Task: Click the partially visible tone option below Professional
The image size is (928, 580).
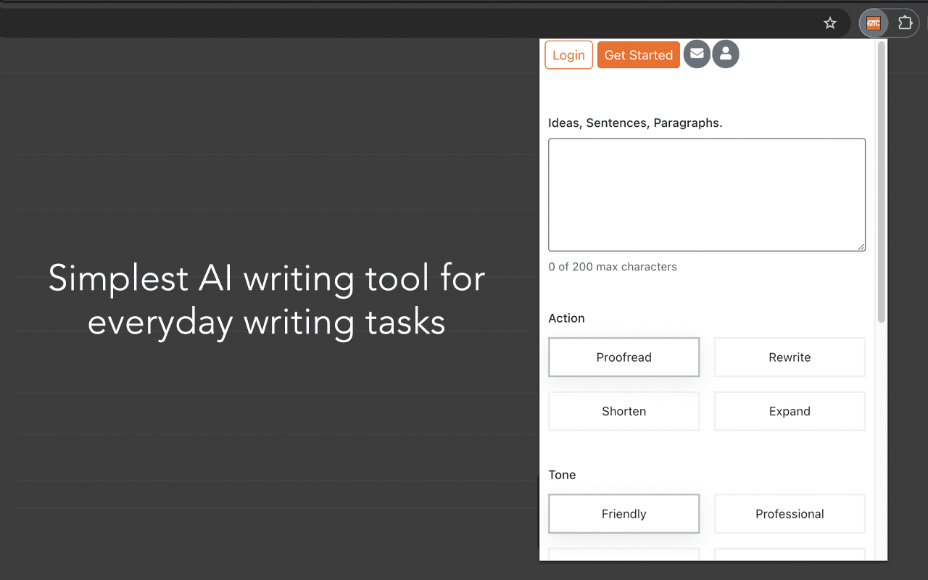Action: click(790, 555)
